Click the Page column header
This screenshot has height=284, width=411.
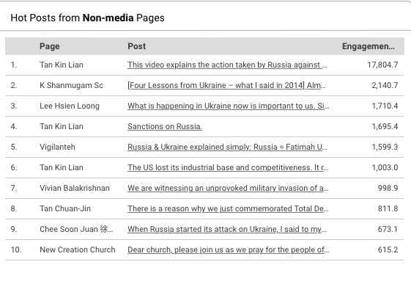[x=50, y=46]
